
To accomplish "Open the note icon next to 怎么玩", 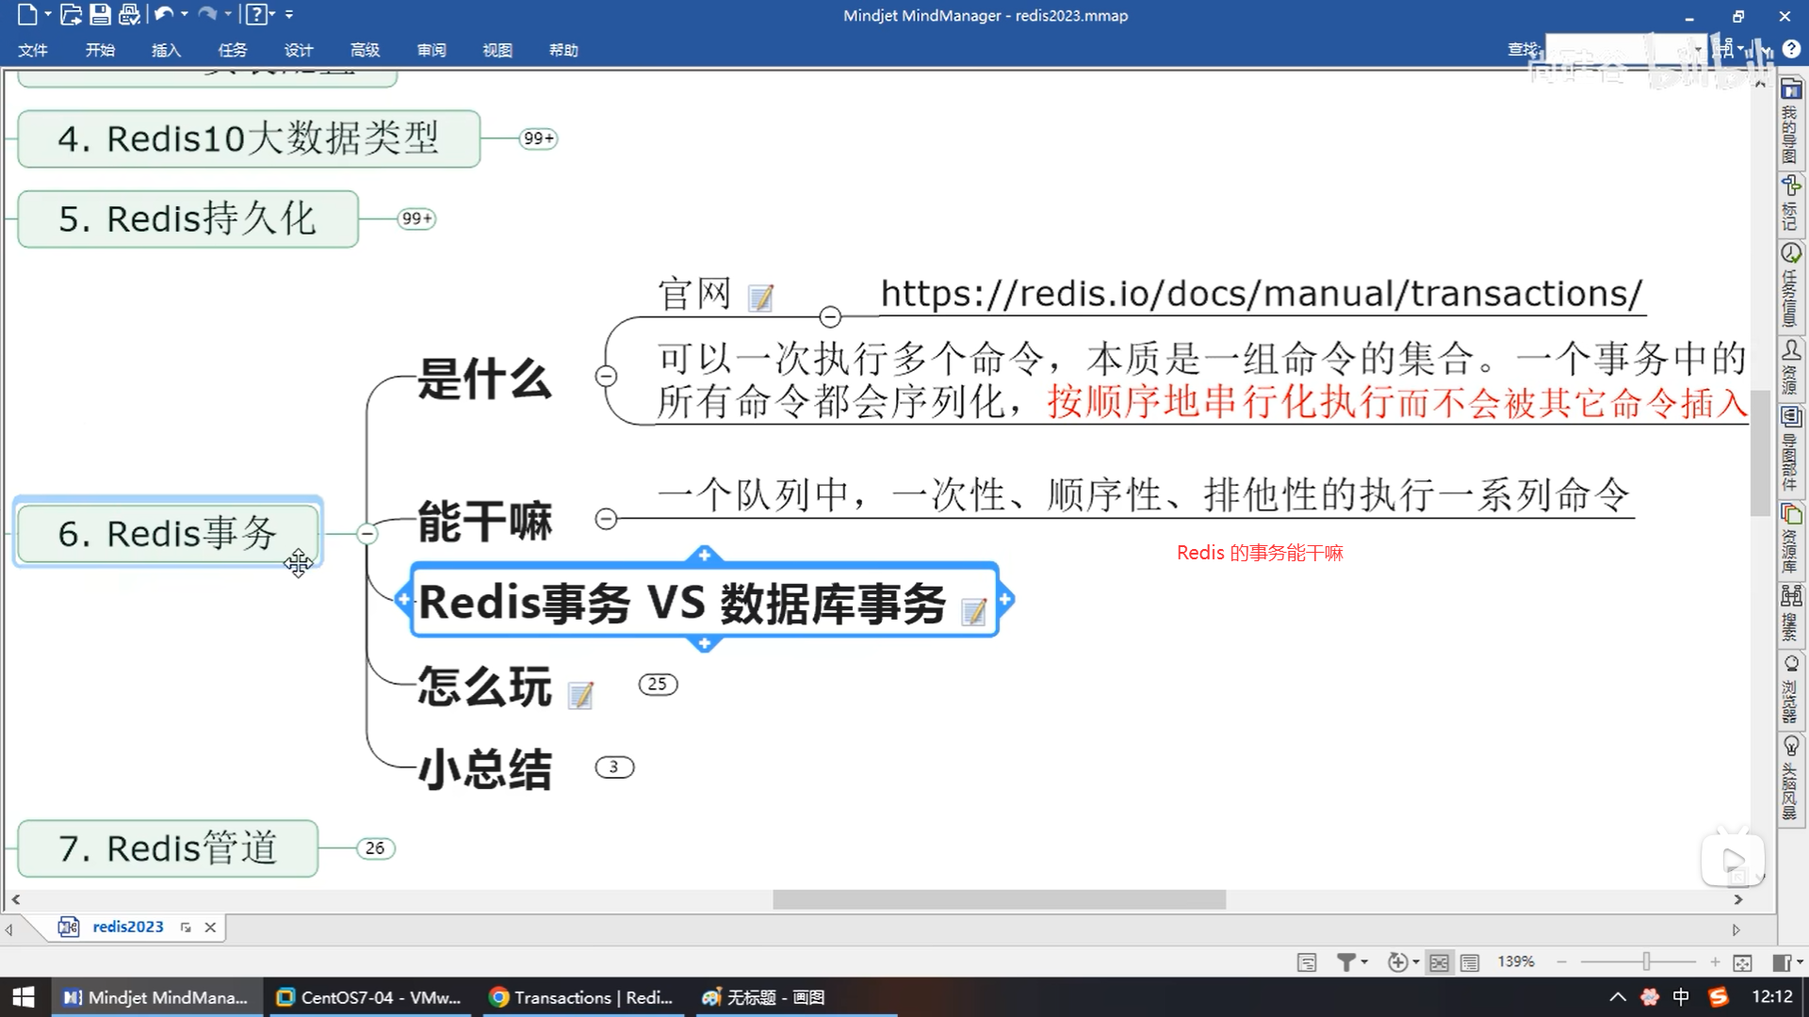I will (x=581, y=695).
